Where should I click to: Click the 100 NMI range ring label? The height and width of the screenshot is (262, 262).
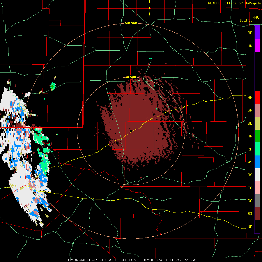[131, 23]
